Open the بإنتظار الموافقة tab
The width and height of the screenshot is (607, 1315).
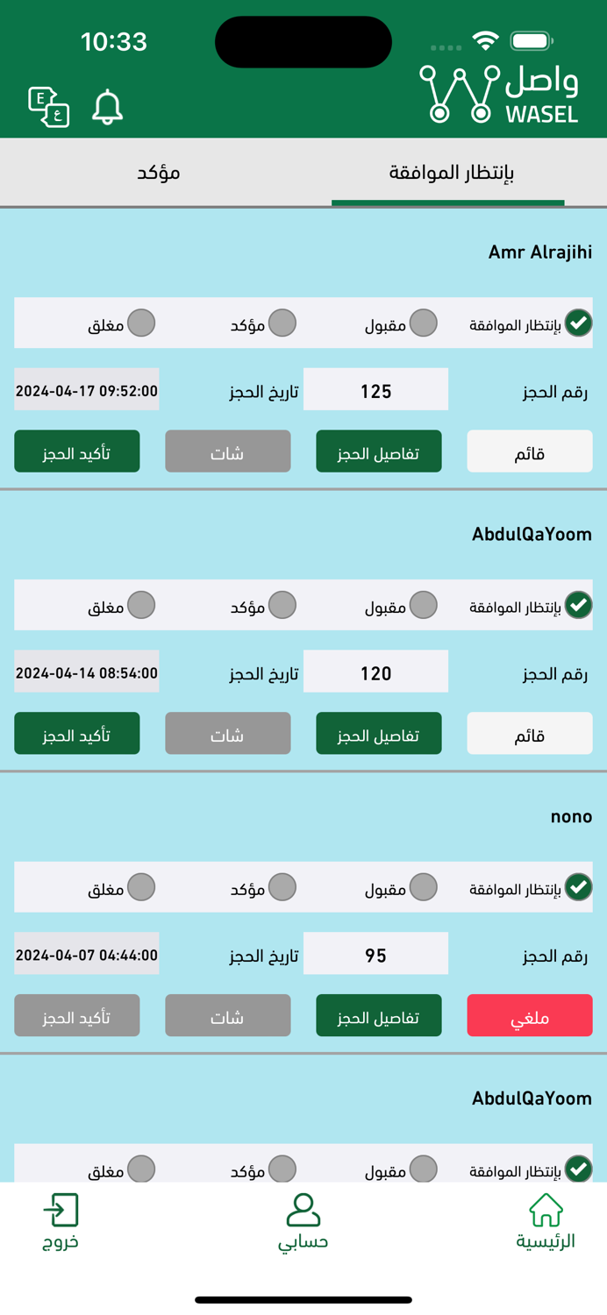coord(447,173)
